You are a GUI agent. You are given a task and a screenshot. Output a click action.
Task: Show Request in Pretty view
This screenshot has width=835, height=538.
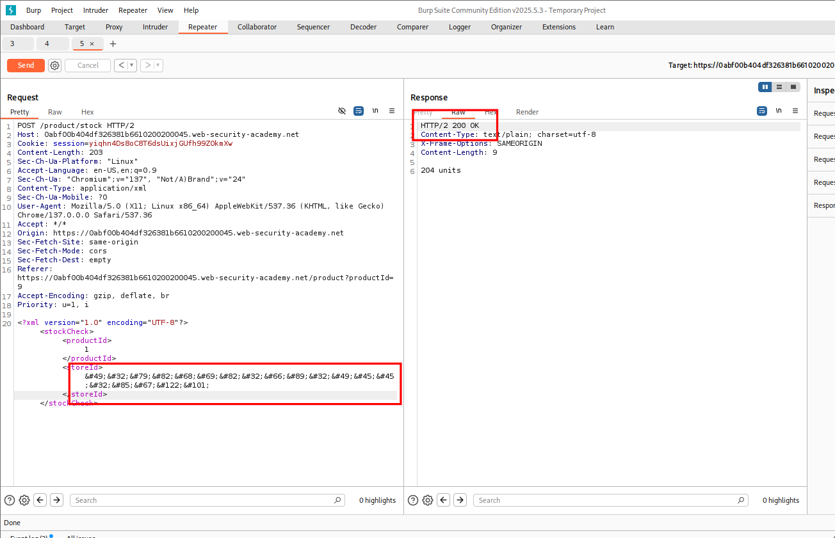point(20,112)
